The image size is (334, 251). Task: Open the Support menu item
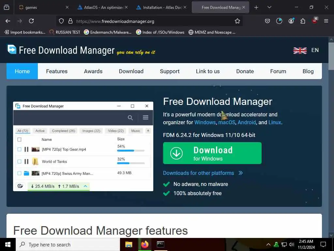[170, 71]
